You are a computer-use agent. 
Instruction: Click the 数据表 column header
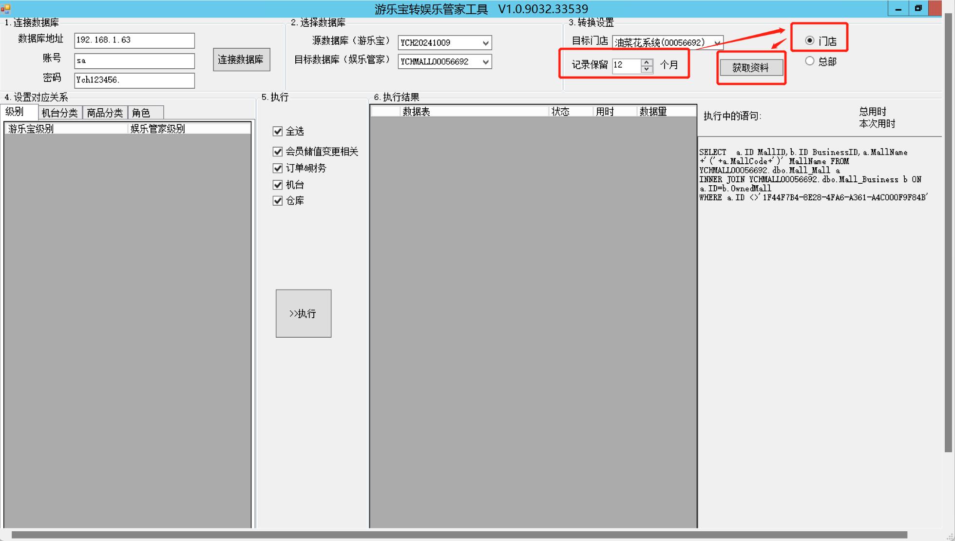(474, 112)
